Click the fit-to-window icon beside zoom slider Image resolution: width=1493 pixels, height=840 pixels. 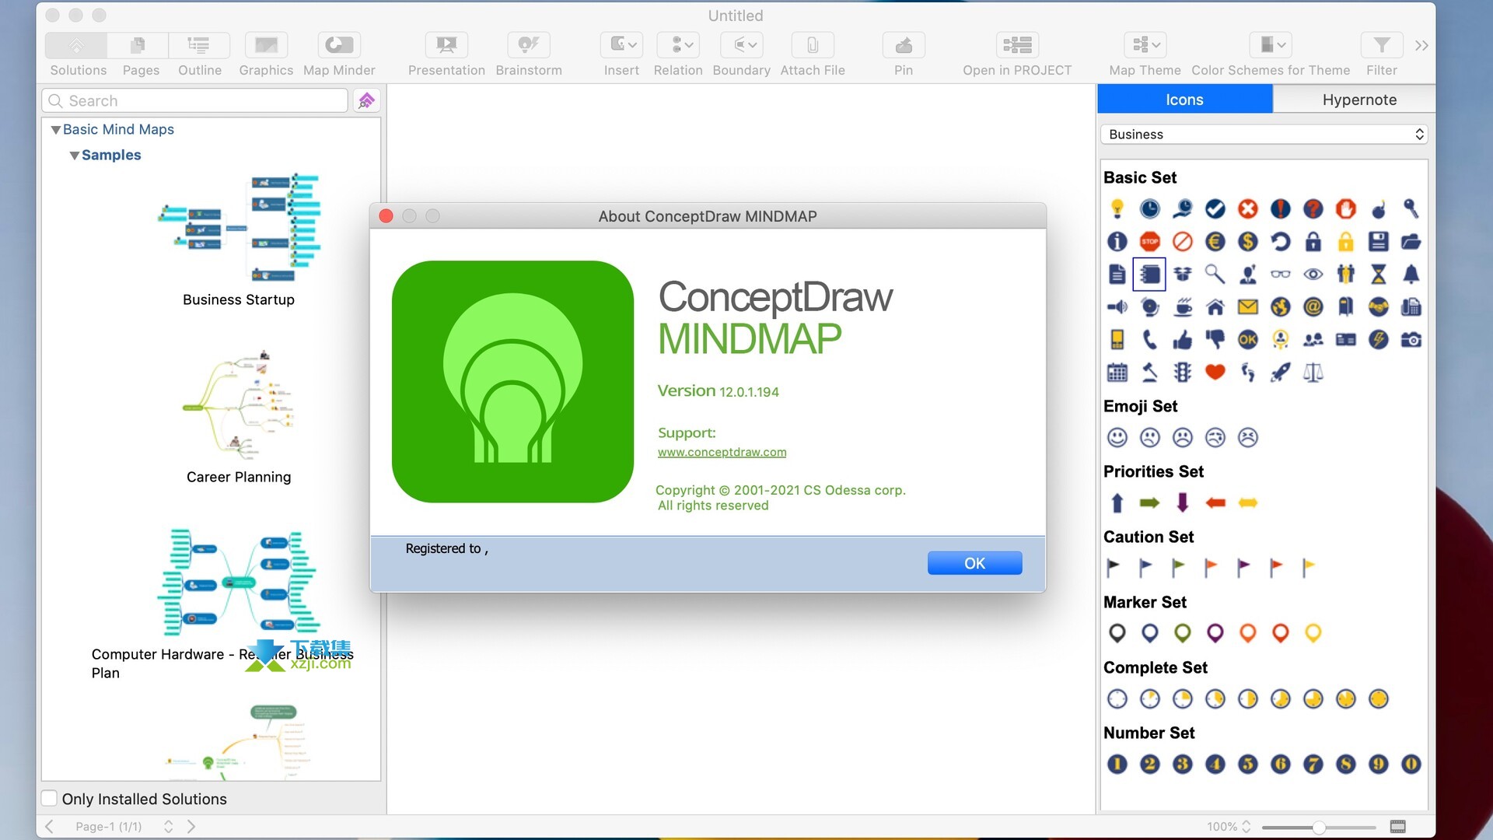tap(1397, 826)
